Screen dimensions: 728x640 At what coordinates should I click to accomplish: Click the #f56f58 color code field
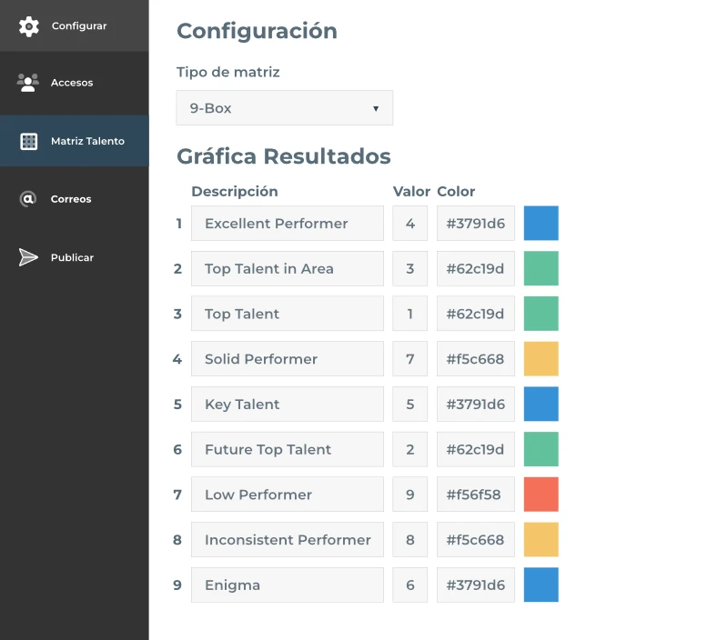476,495
